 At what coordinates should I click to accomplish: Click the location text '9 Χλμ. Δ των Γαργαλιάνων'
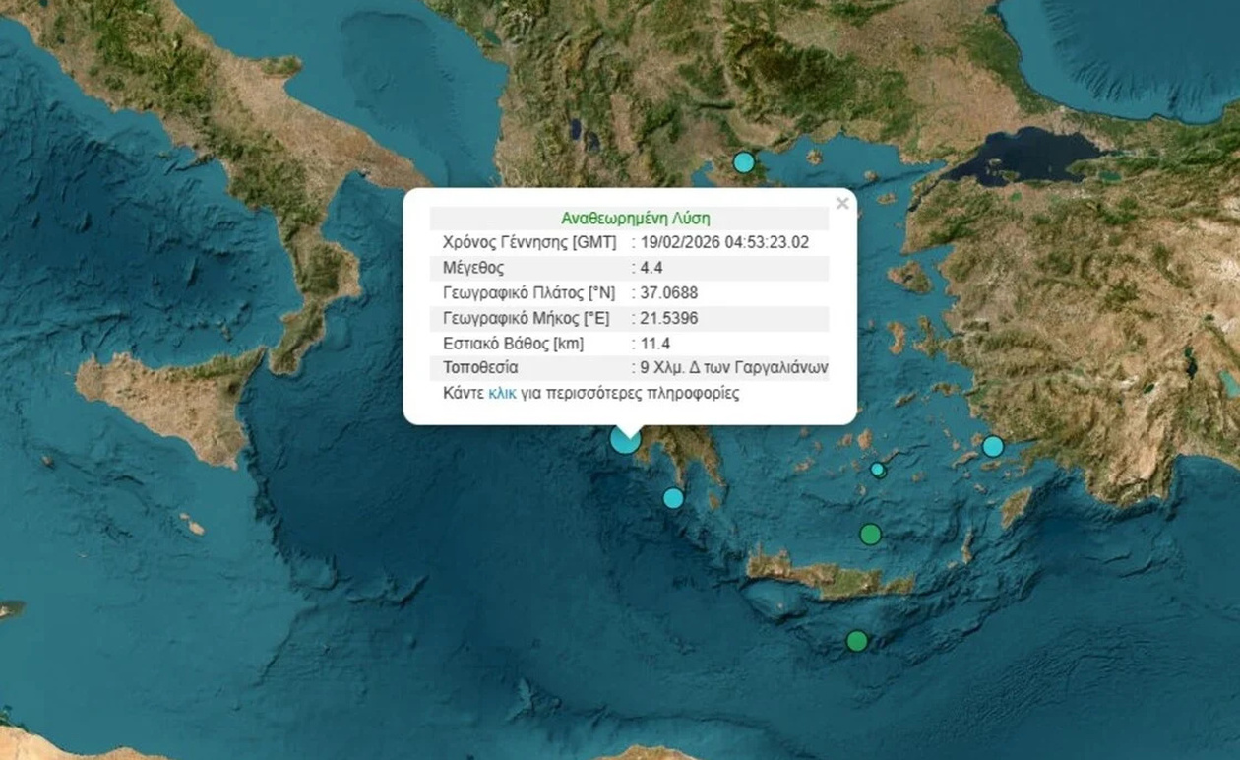(x=733, y=368)
